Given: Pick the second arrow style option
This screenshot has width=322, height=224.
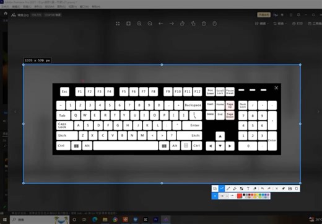Looking at the screenshot, I should 232,195.
